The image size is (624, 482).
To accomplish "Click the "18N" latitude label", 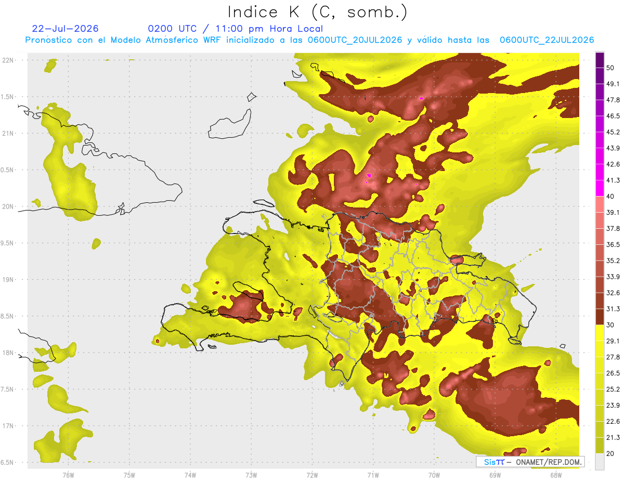I will (x=8, y=353).
